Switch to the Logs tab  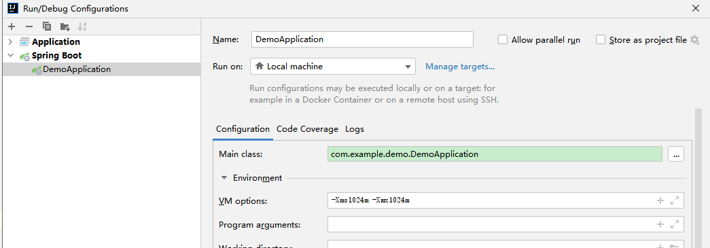tap(355, 129)
